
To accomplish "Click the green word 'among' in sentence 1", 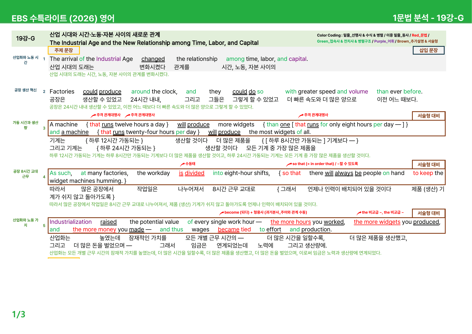I will coord(235,59).
